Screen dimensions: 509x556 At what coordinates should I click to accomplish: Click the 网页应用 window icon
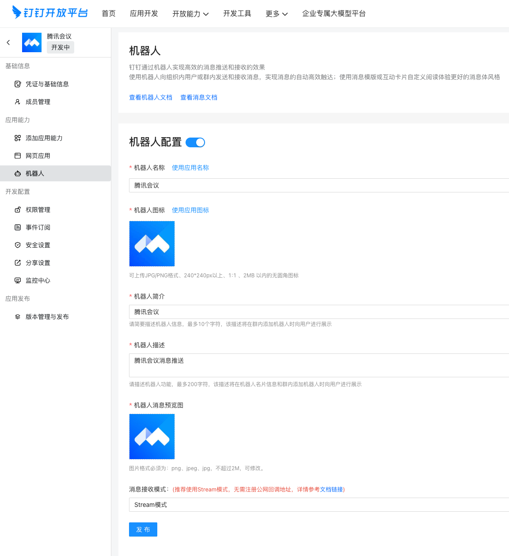click(x=18, y=156)
